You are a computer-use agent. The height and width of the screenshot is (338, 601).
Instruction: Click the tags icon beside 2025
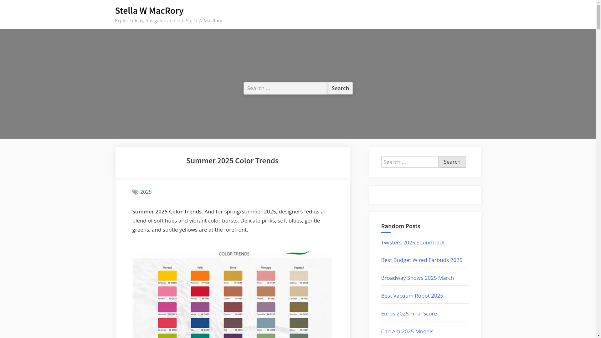coord(135,192)
